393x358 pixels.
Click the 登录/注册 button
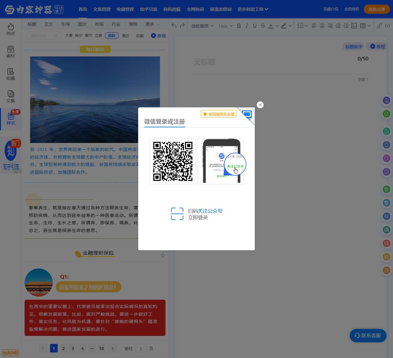[x=377, y=9]
